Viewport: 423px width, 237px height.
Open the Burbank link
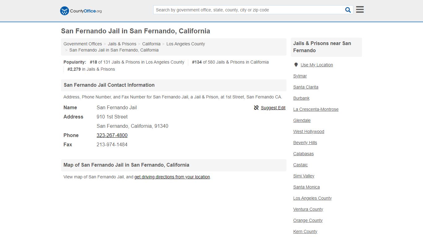coord(301,98)
